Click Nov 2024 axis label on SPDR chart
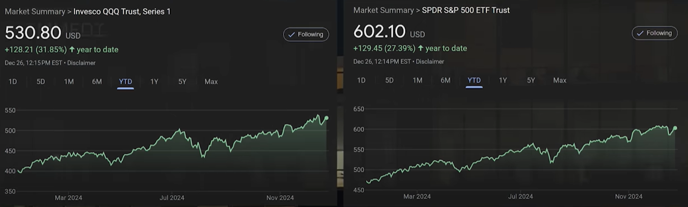Screen dimensions: 688x207 coord(628,196)
